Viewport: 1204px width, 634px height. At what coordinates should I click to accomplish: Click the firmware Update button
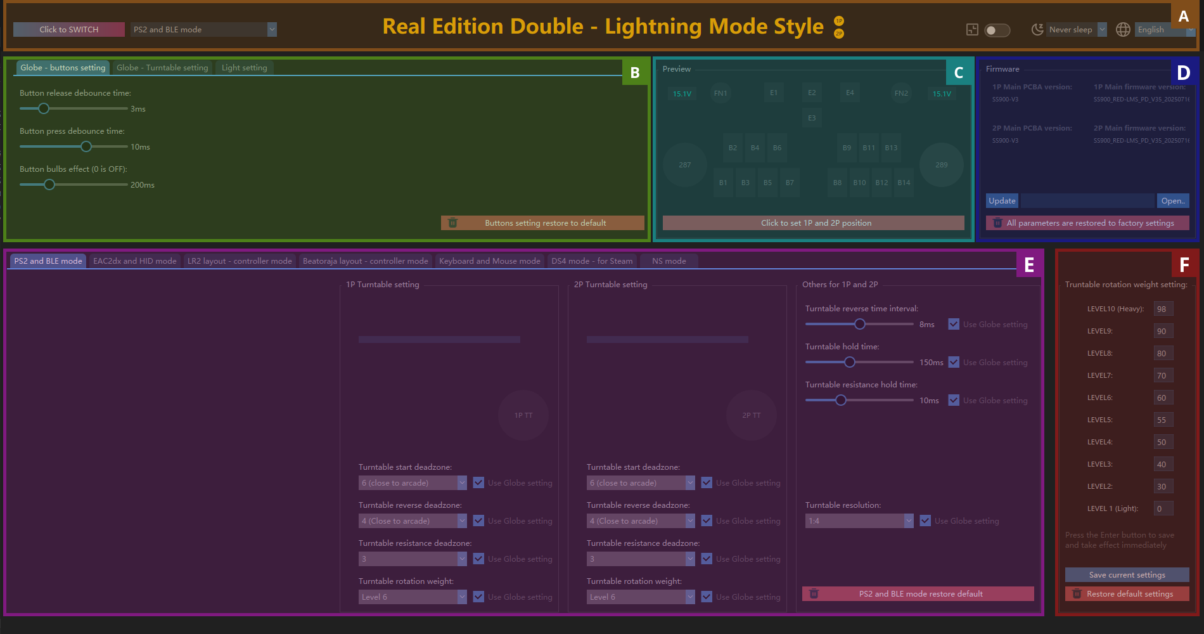[x=1002, y=201]
